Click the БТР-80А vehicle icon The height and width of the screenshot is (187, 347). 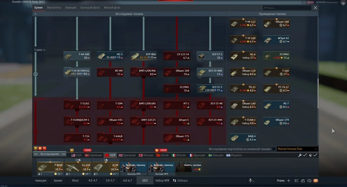[135, 56]
